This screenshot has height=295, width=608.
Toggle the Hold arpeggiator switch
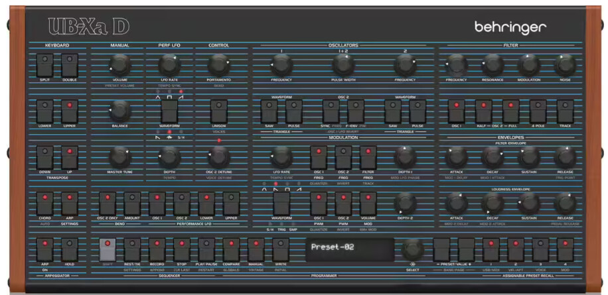coord(70,250)
